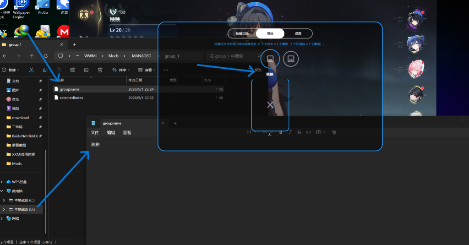Open the 新建 (New) dropdown in Explorer
Screen dimensions: 469x245
(11, 70)
